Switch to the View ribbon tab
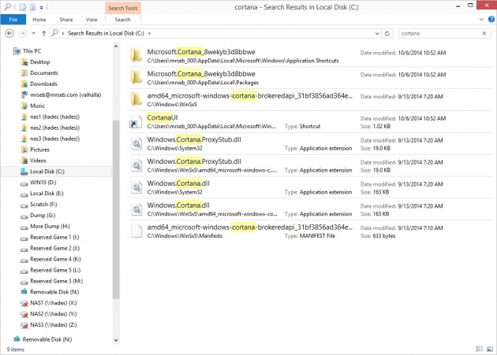The height and width of the screenshot is (355, 497). (x=92, y=20)
